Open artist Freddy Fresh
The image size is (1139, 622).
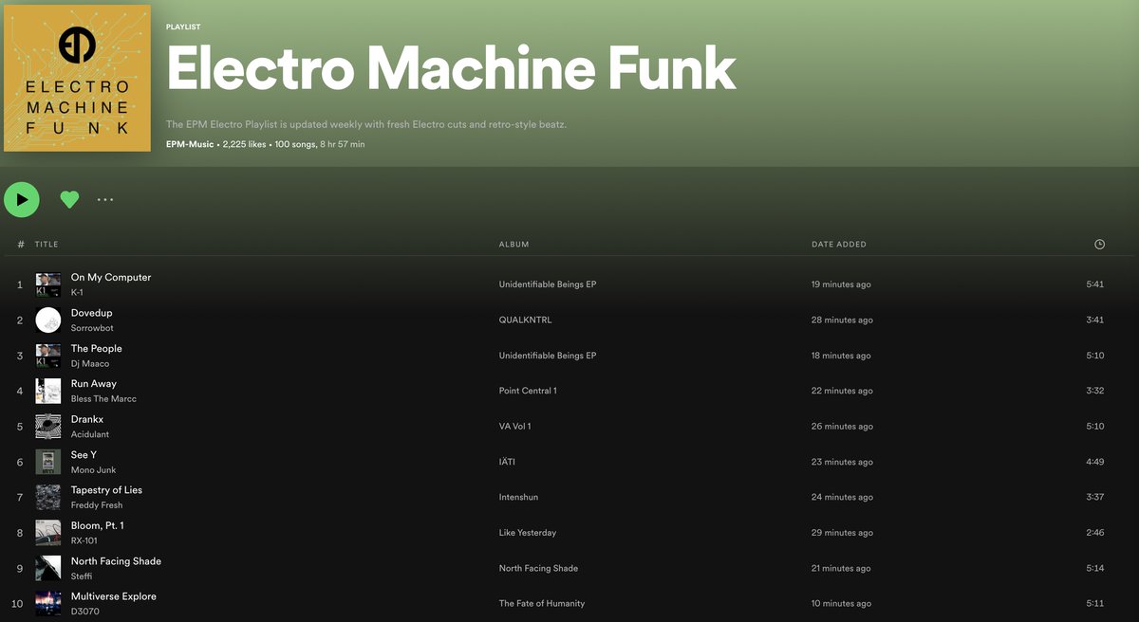tap(97, 504)
